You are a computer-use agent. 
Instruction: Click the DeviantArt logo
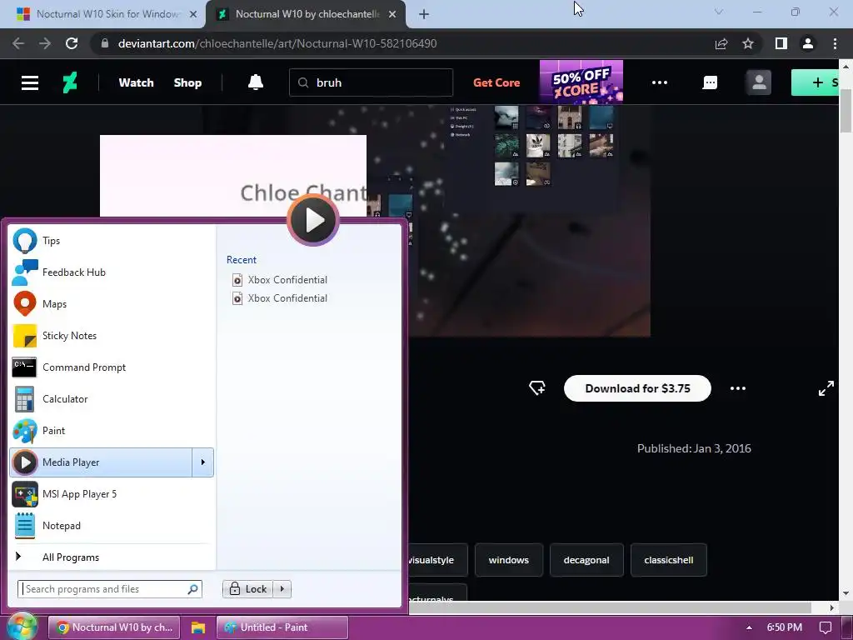pyautogui.click(x=70, y=82)
